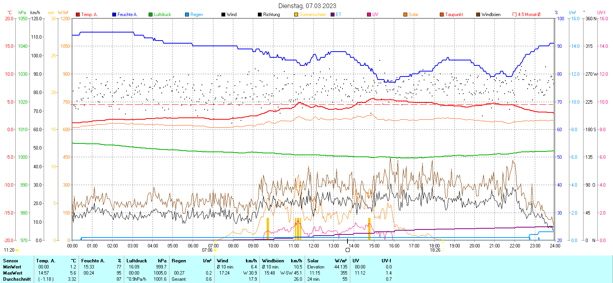Screen dimensions: 613x283
Task: Click the green Luftdruck legend square
Action: 151,15
